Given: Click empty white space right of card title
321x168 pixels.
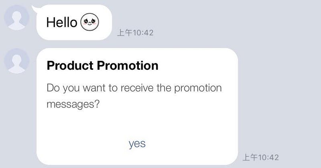Looking at the screenshot, I should click(x=197, y=65).
